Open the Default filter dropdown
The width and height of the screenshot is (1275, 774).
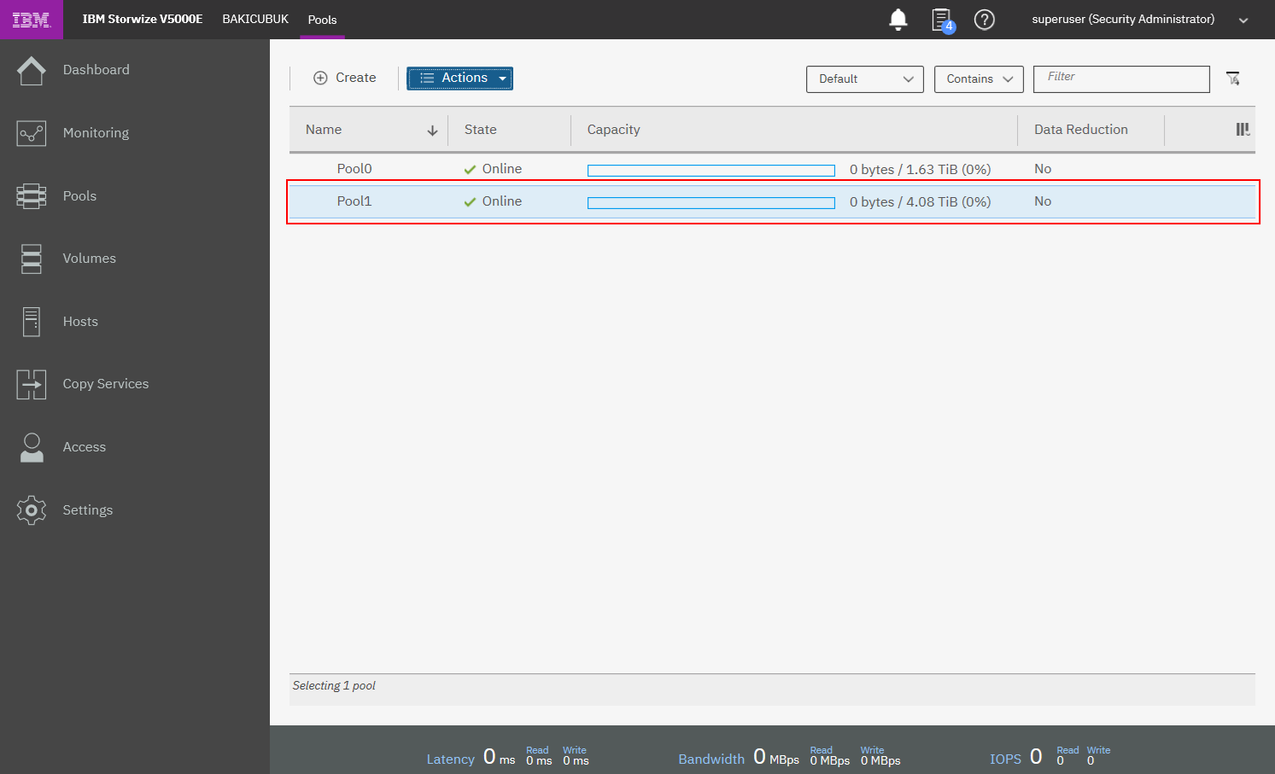(x=865, y=79)
